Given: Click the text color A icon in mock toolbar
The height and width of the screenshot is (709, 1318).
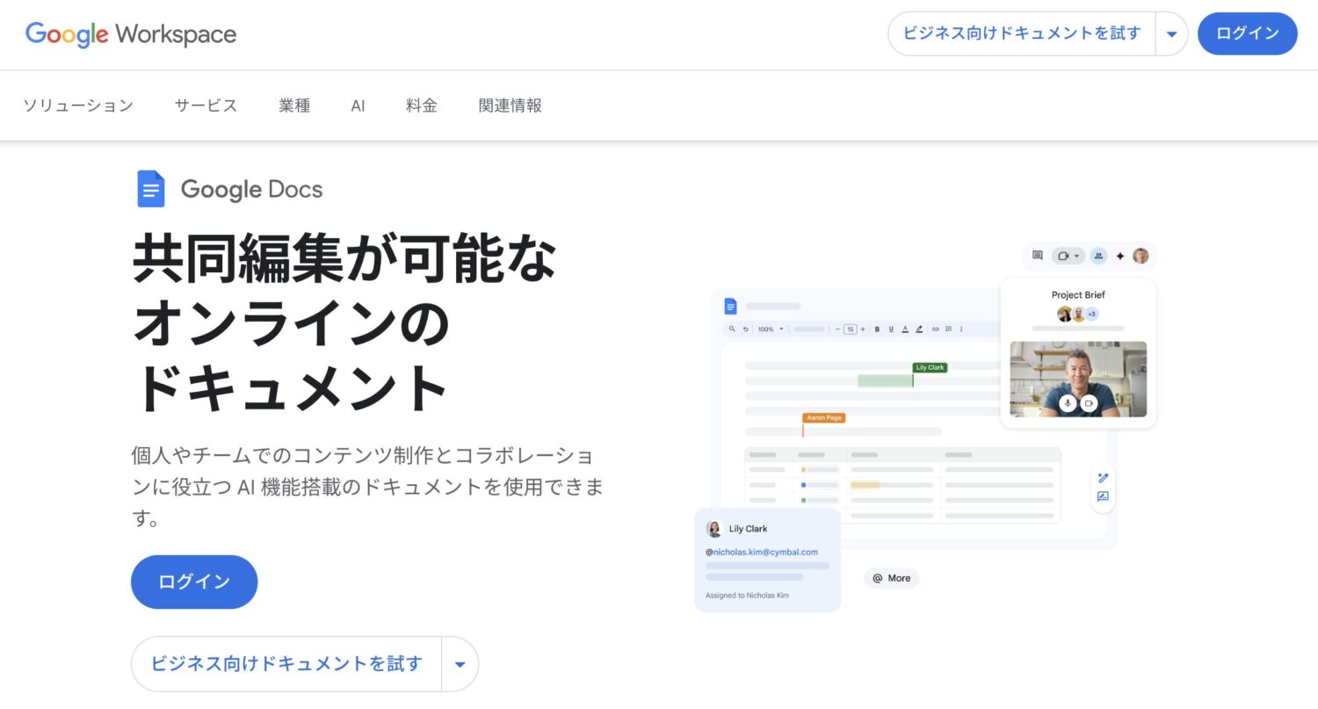Looking at the screenshot, I should point(905,329).
